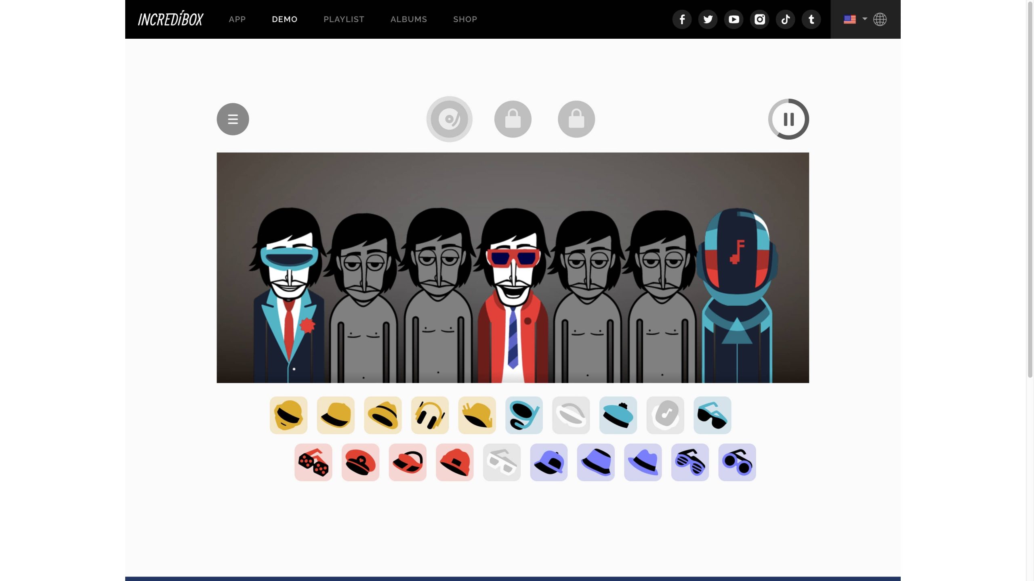Viewport: 1034px width, 581px height.
Task: Select the purple round goggles icon
Action: pyautogui.click(x=737, y=462)
